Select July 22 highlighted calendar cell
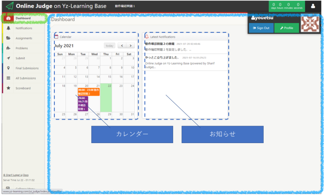 click(x=106, y=98)
